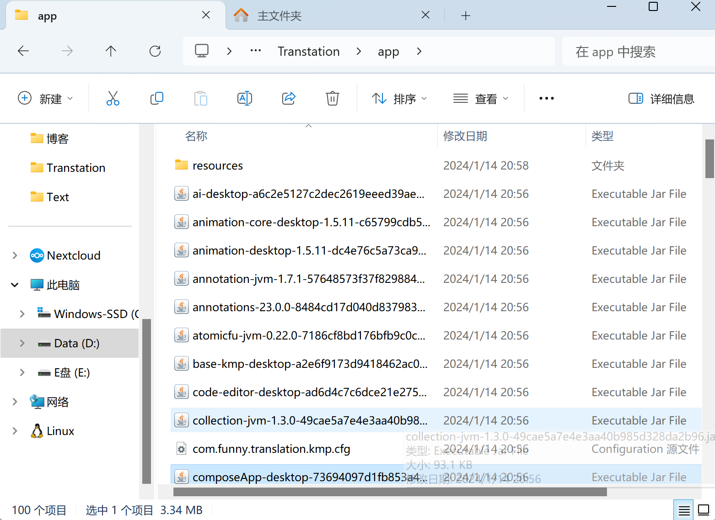Sort by 类型 column header
Viewport: 715px width, 520px height.
coord(602,136)
